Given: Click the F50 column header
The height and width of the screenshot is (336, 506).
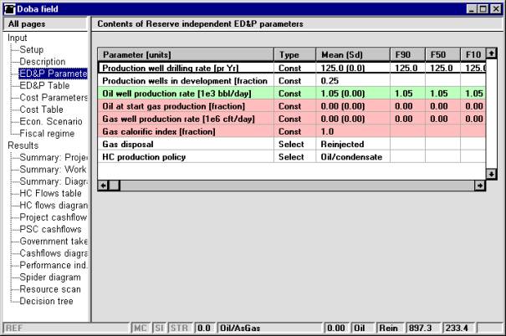Looking at the screenshot, I should [x=442, y=54].
